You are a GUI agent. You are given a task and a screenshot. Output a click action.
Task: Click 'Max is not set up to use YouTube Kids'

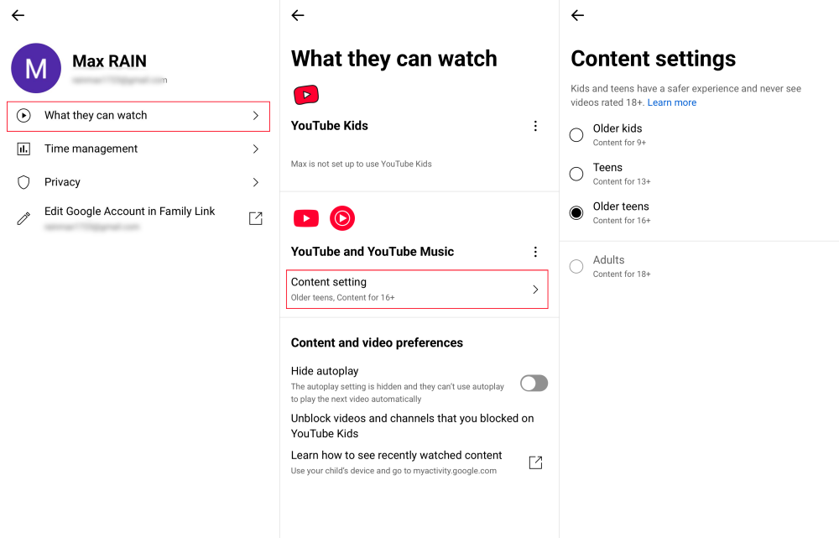pyautogui.click(x=361, y=164)
